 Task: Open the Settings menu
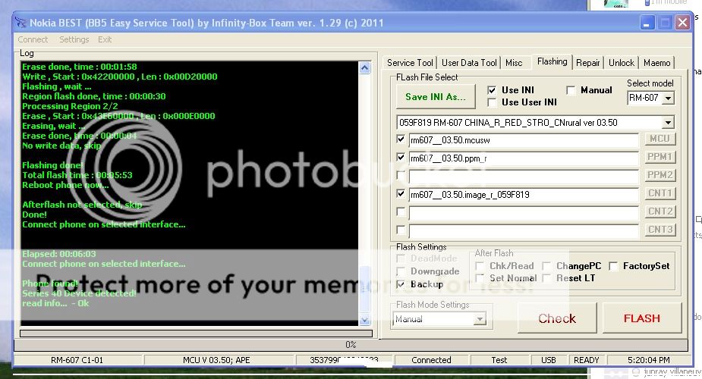[74, 39]
